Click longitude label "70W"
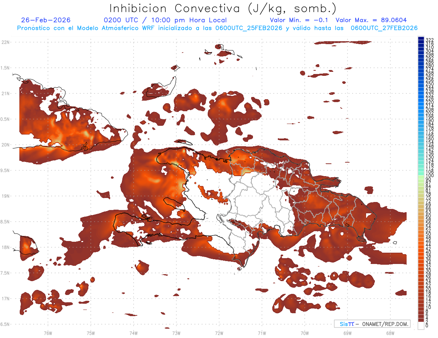Image resolution: width=438 pixels, height=338 pixels. 304,333
